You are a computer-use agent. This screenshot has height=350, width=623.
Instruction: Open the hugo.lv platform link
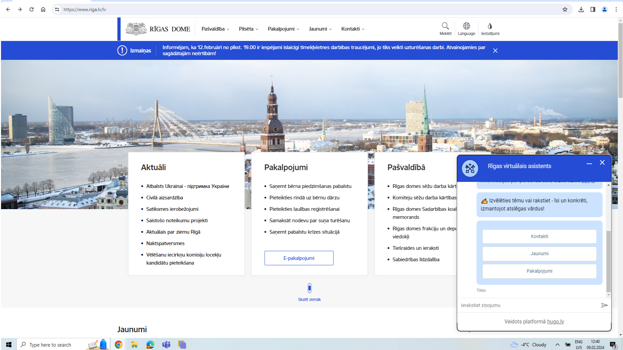click(555, 321)
